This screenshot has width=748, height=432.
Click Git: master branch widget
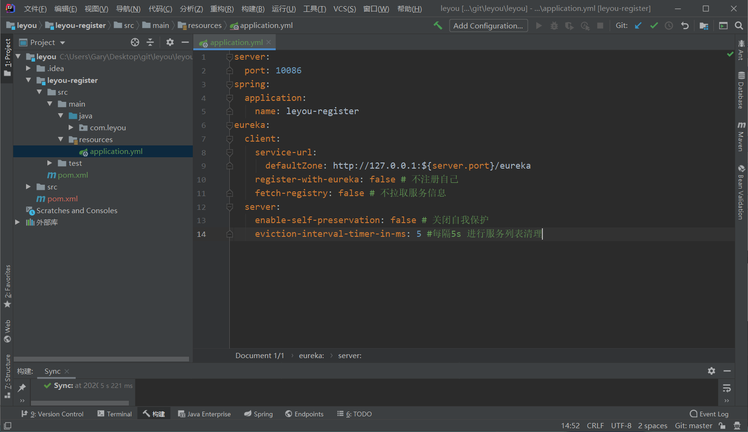click(694, 426)
